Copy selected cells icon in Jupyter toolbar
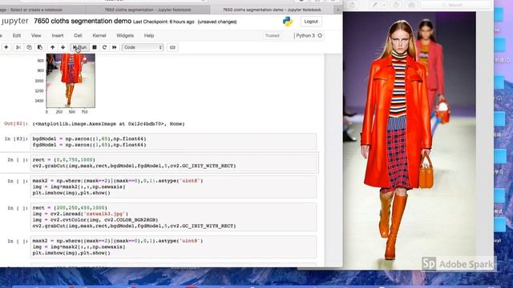The width and height of the screenshot is (513, 288). [29, 47]
